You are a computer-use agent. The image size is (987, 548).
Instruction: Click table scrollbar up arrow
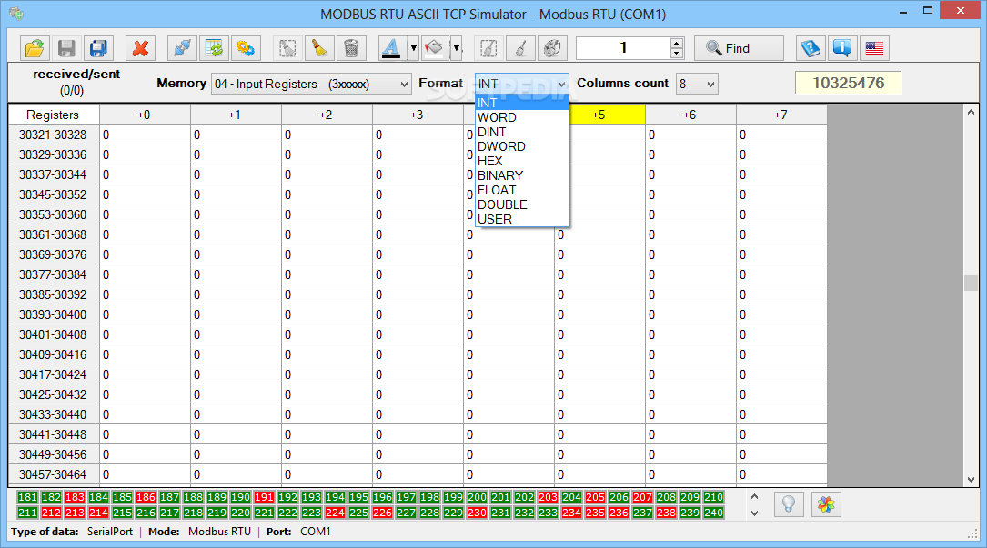(x=972, y=112)
